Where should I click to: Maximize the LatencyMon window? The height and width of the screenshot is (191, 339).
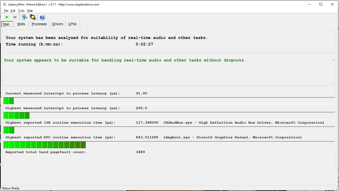[x=321, y=4]
